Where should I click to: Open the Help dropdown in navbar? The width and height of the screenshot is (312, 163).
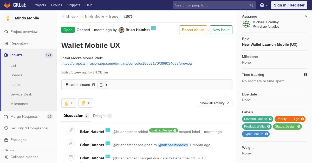[264, 5]
